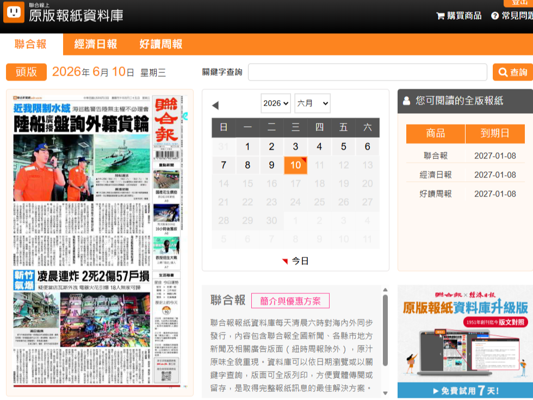533x400 pixels.
Task: Open the month dropdown showing 六月
Action: tap(312, 103)
